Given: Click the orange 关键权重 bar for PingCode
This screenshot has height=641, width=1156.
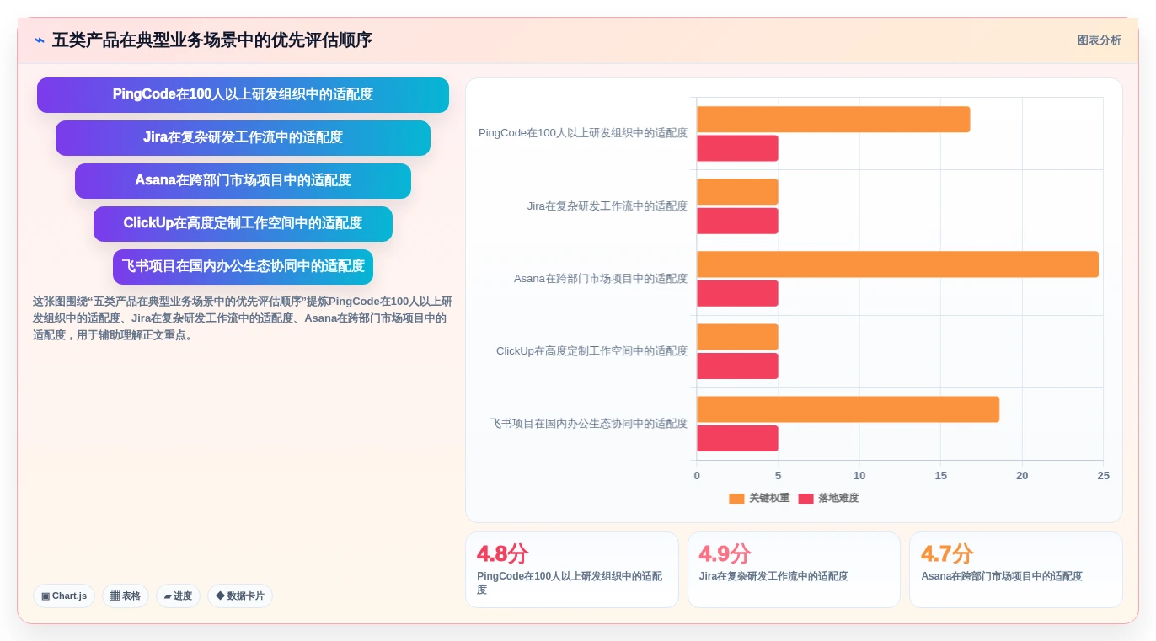Looking at the screenshot, I should [x=833, y=120].
